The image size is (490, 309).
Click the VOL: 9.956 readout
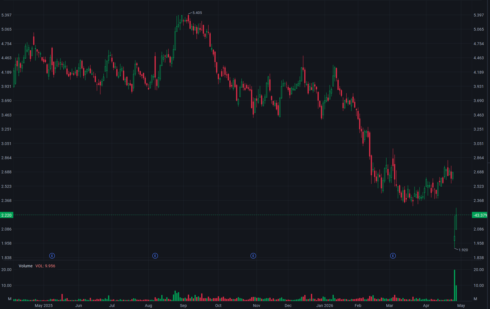click(45, 266)
